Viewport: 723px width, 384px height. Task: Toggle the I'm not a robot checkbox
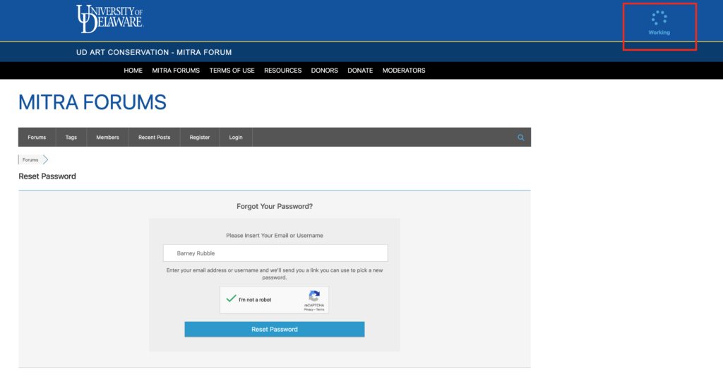(x=230, y=299)
